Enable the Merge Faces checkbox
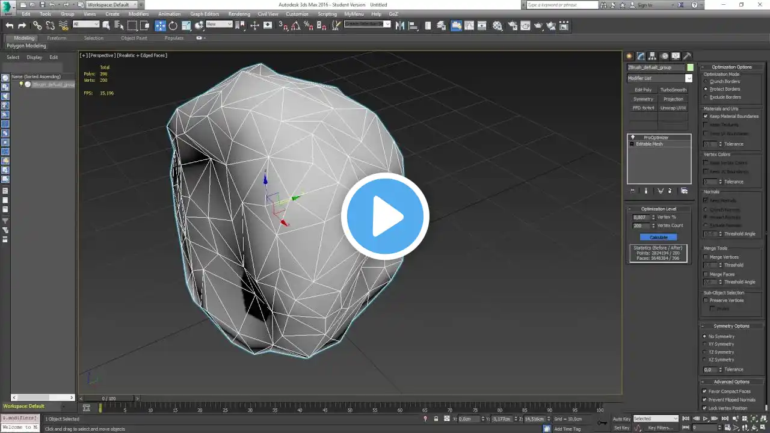The height and width of the screenshot is (433, 770). [706, 274]
